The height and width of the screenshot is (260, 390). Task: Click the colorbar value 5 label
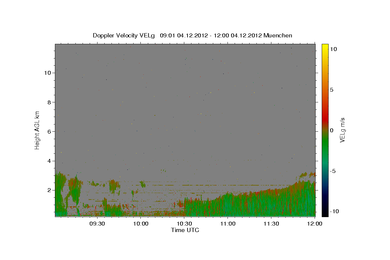(331, 90)
